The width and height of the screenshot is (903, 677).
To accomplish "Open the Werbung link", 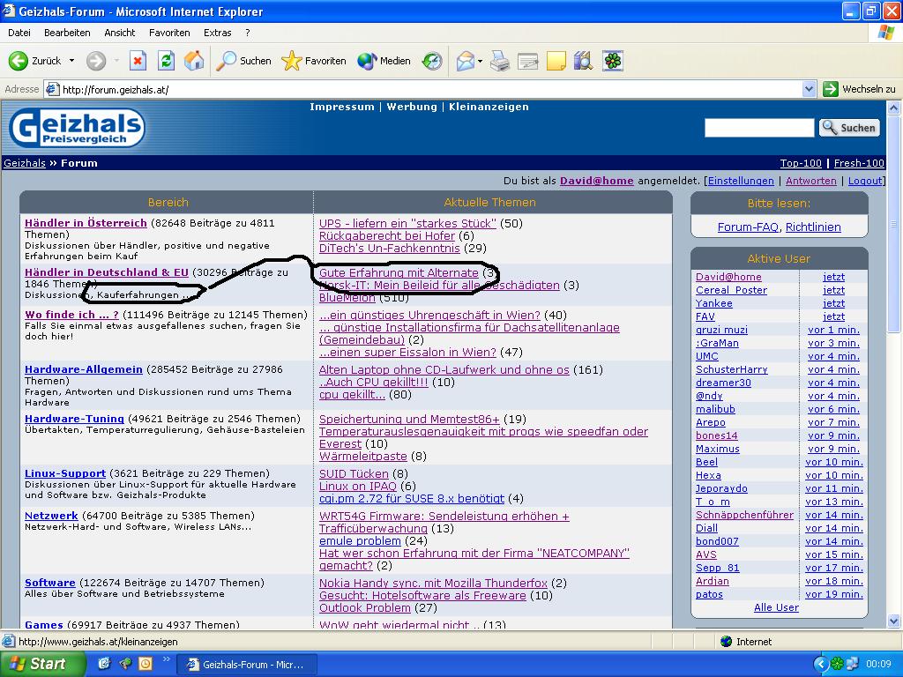I will 412,107.
